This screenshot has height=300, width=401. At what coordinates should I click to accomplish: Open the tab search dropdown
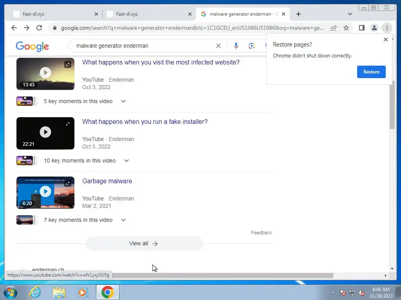click(x=350, y=14)
